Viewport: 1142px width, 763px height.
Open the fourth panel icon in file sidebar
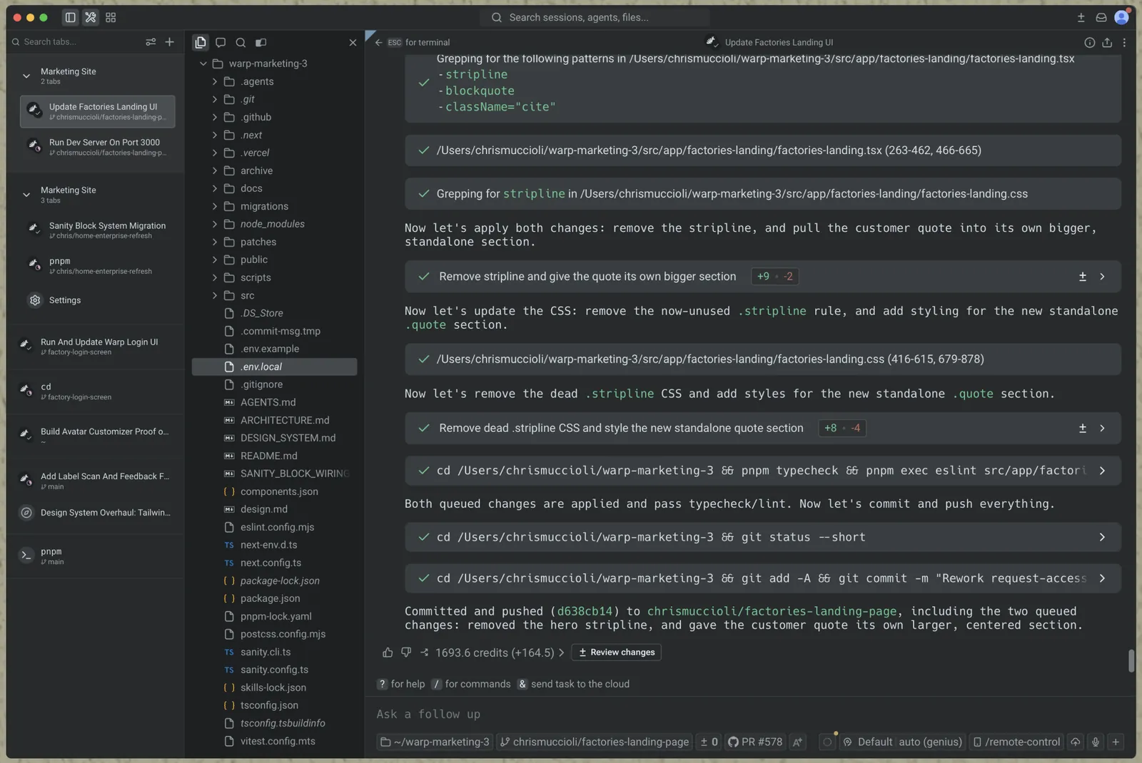261,42
